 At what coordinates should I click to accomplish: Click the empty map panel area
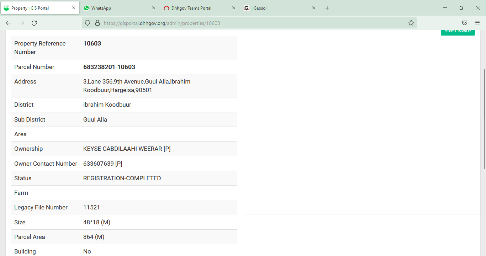[361, 124]
